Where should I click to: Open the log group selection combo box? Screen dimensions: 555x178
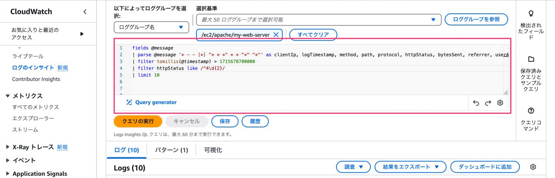(319, 20)
